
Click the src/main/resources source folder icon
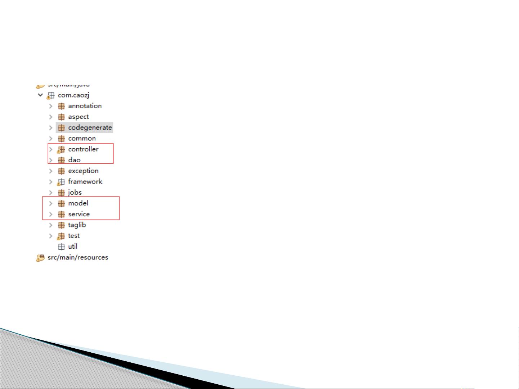click(x=40, y=258)
